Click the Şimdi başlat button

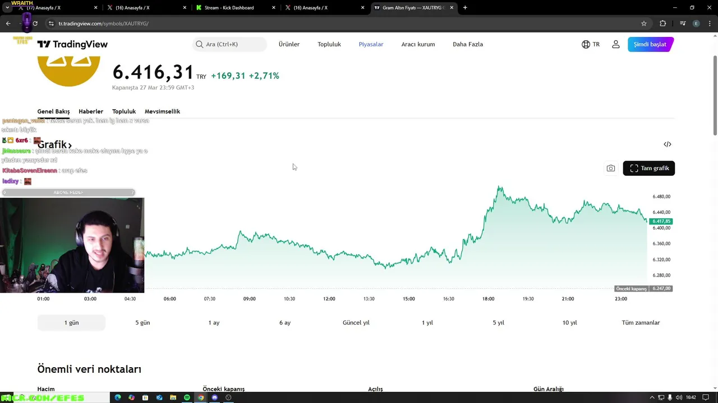coord(650,44)
